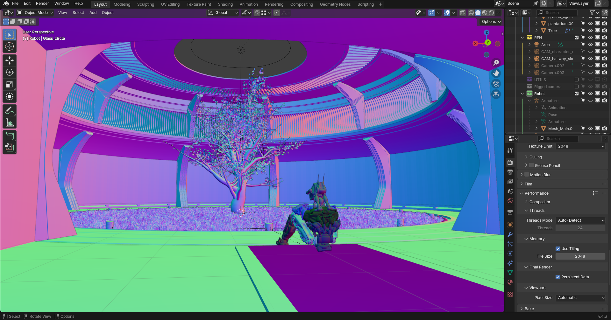Click Tile Size 2048 field
This screenshot has height=320, width=611.
(x=580, y=256)
